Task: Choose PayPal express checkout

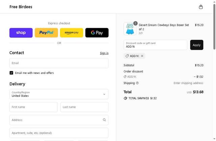Action: (x=46, y=33)
